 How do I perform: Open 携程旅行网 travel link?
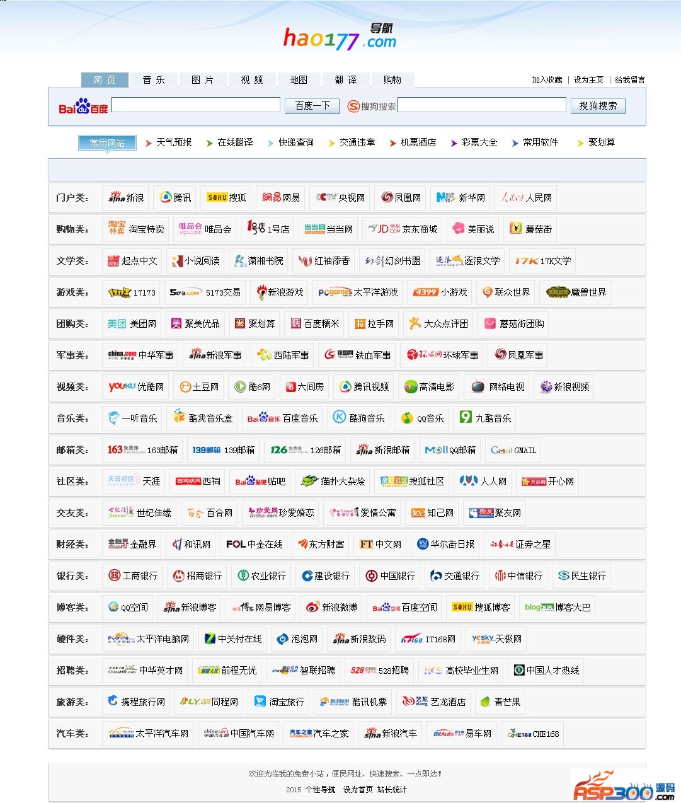point(137,702)
